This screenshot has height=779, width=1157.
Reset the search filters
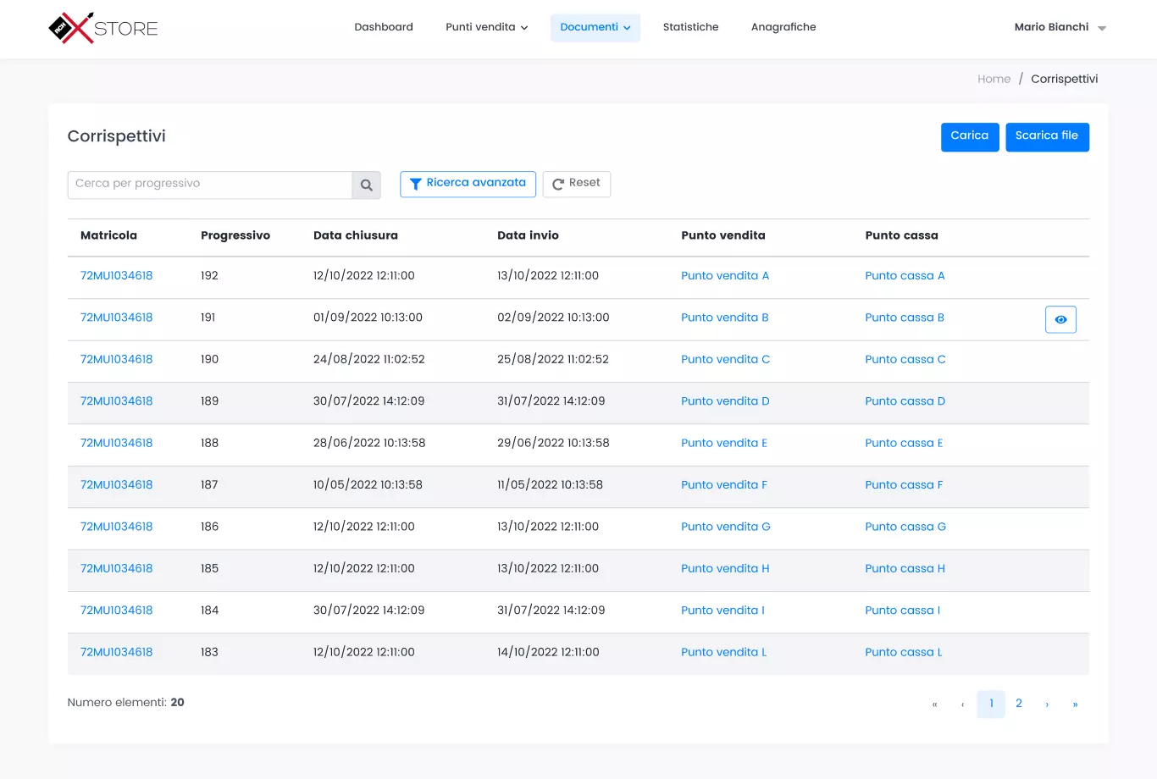(576, 184)
